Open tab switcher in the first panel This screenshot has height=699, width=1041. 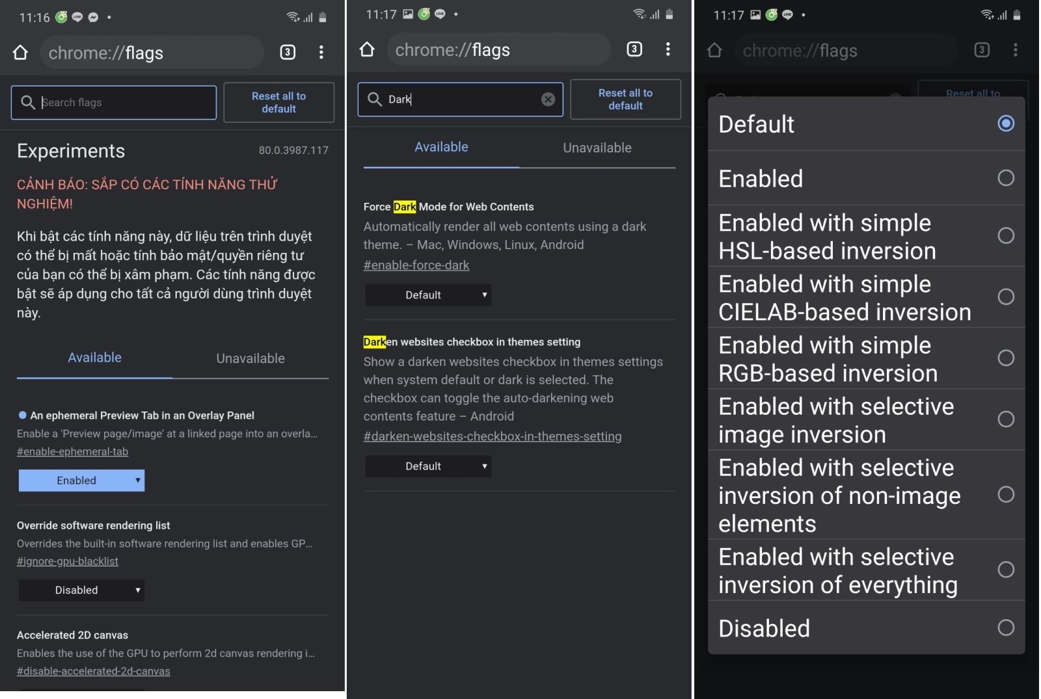tap(288, 53)
